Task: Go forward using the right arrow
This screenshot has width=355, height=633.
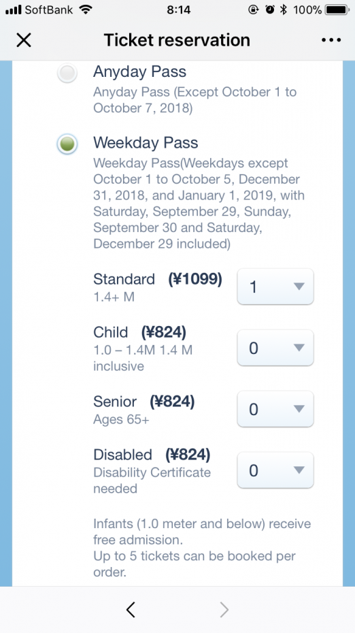Action: [224, 610]
